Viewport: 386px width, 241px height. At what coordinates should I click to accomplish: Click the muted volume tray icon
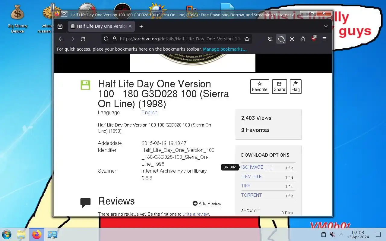[332, 234]
